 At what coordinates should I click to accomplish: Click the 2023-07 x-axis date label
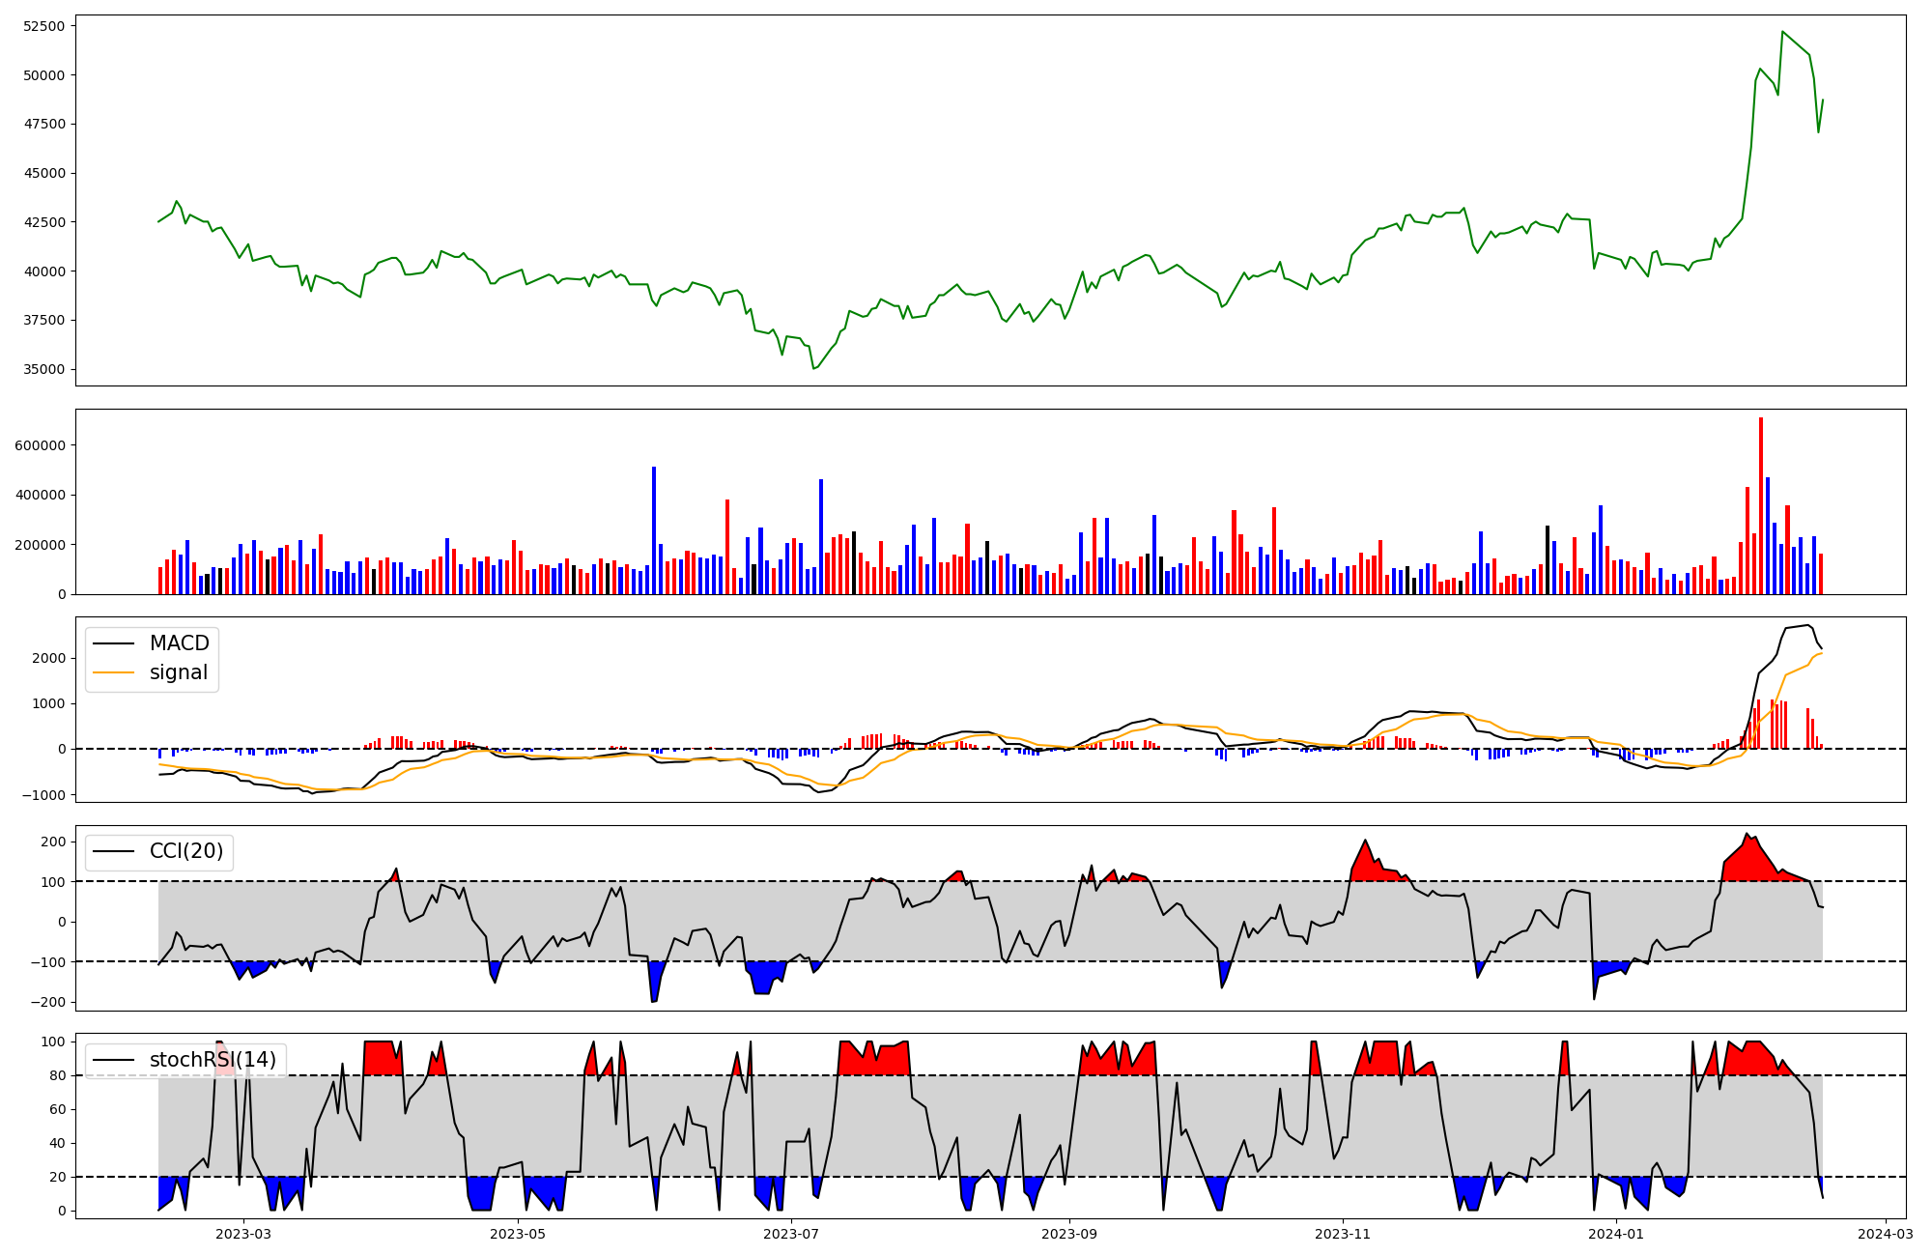point(791,1234)
